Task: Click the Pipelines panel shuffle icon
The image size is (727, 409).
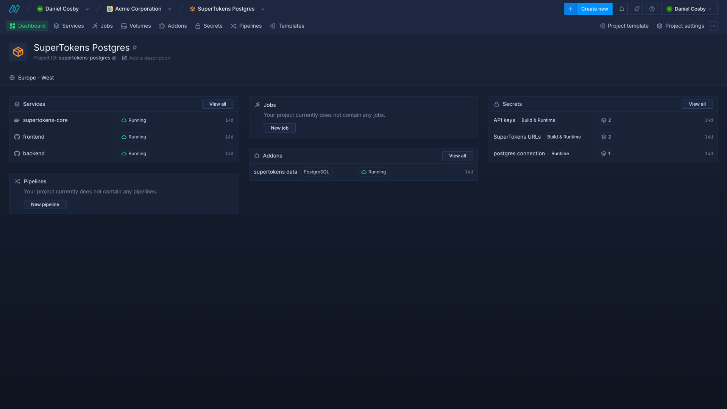Action: click(17, 181)
